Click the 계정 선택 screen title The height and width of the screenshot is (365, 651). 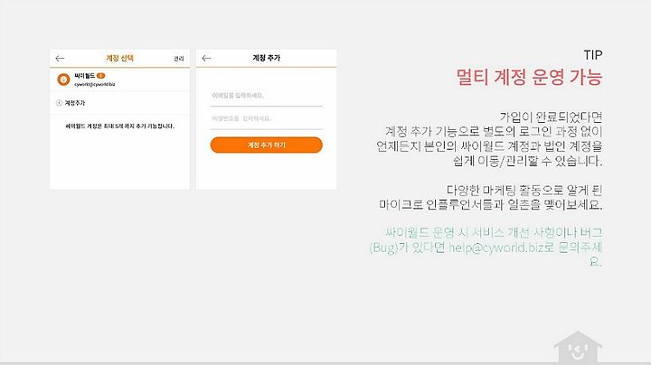coord(119,58)
